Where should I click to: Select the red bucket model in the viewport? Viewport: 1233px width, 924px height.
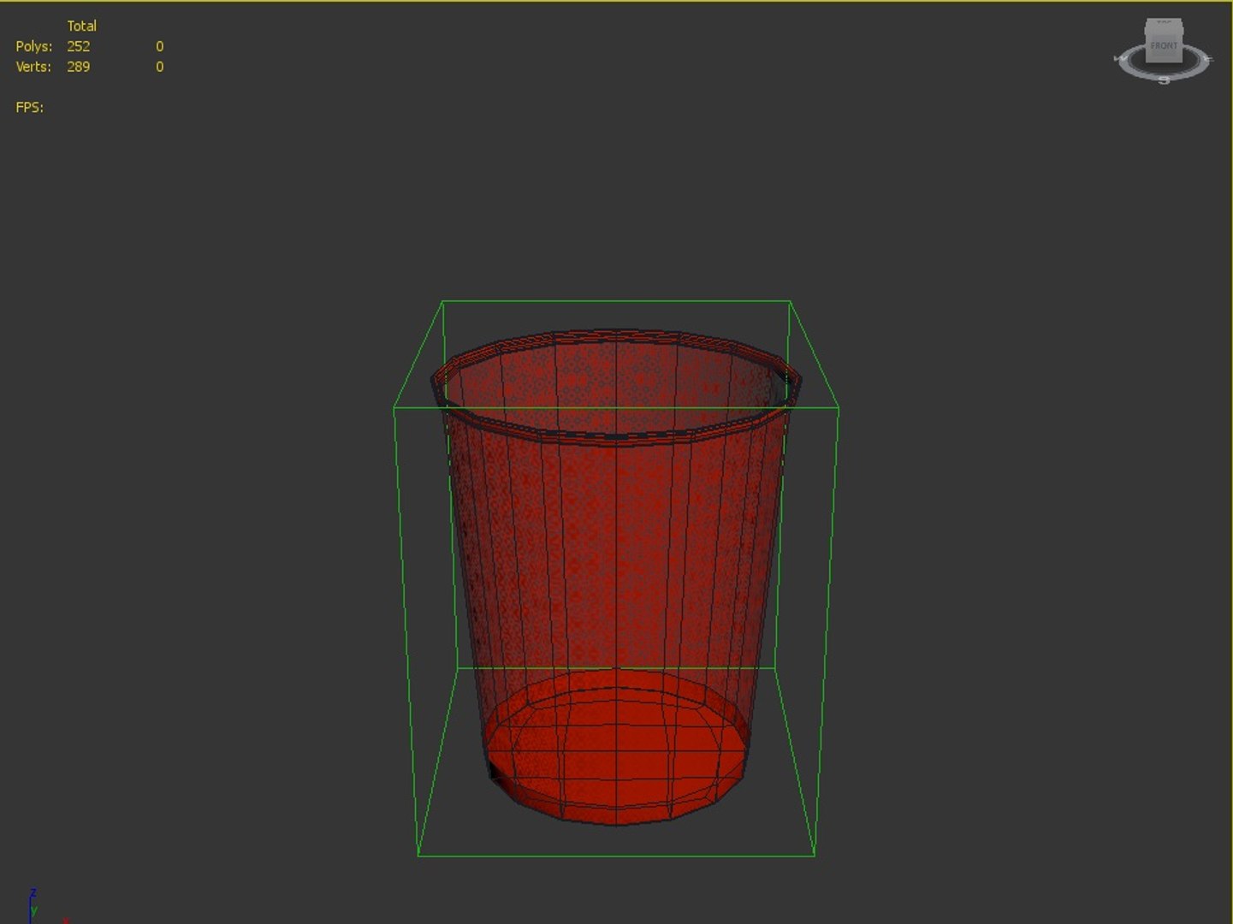(x=616, y=577)
